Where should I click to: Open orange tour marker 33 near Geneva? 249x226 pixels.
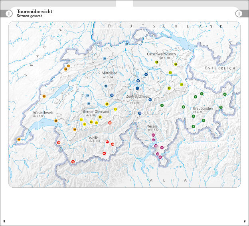(x=19, y=140)
